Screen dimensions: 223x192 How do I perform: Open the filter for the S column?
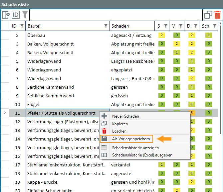tap(166, 26)
